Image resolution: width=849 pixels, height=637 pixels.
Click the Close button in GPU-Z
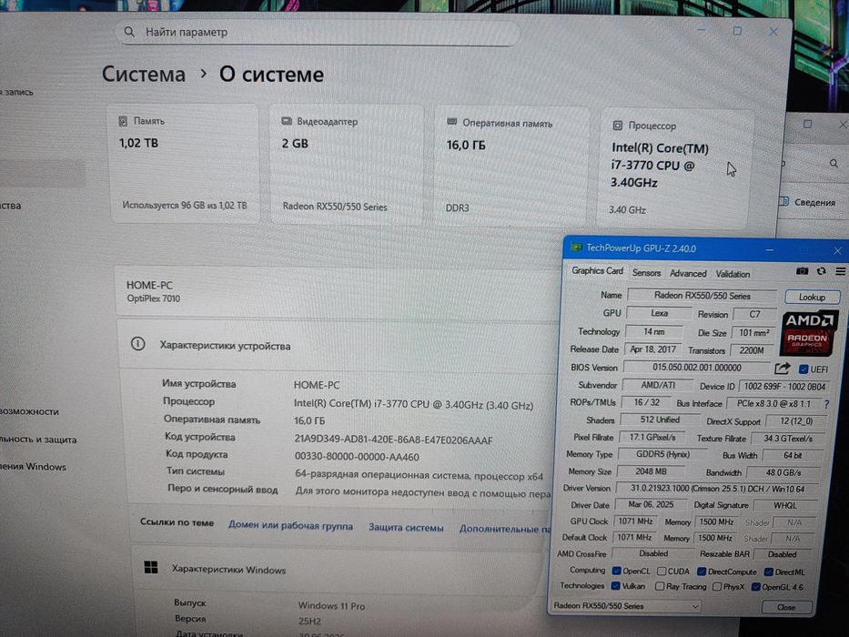coord(786,607)
